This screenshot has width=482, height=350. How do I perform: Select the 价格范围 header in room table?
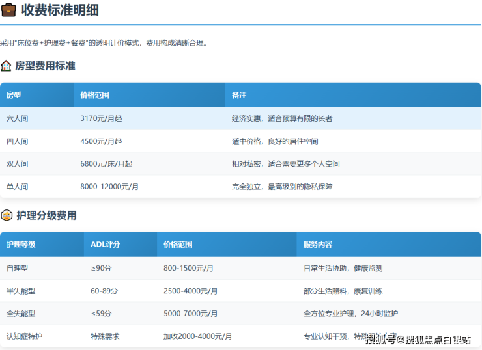point(94,95)
